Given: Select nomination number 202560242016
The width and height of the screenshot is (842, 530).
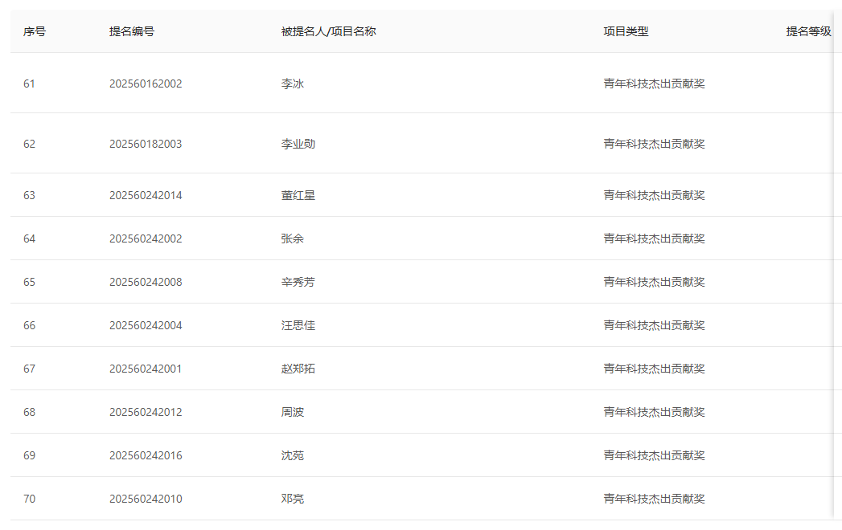Looking at the screenshot, I should 146,455.
